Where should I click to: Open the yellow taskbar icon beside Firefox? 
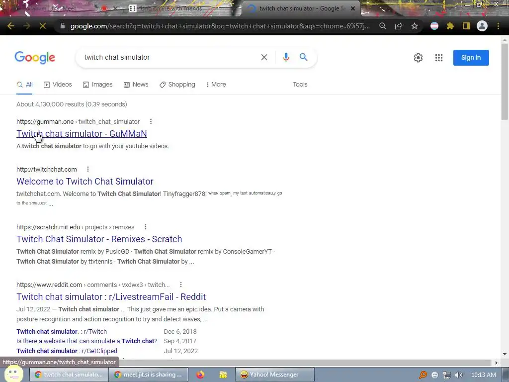(223, 375)
